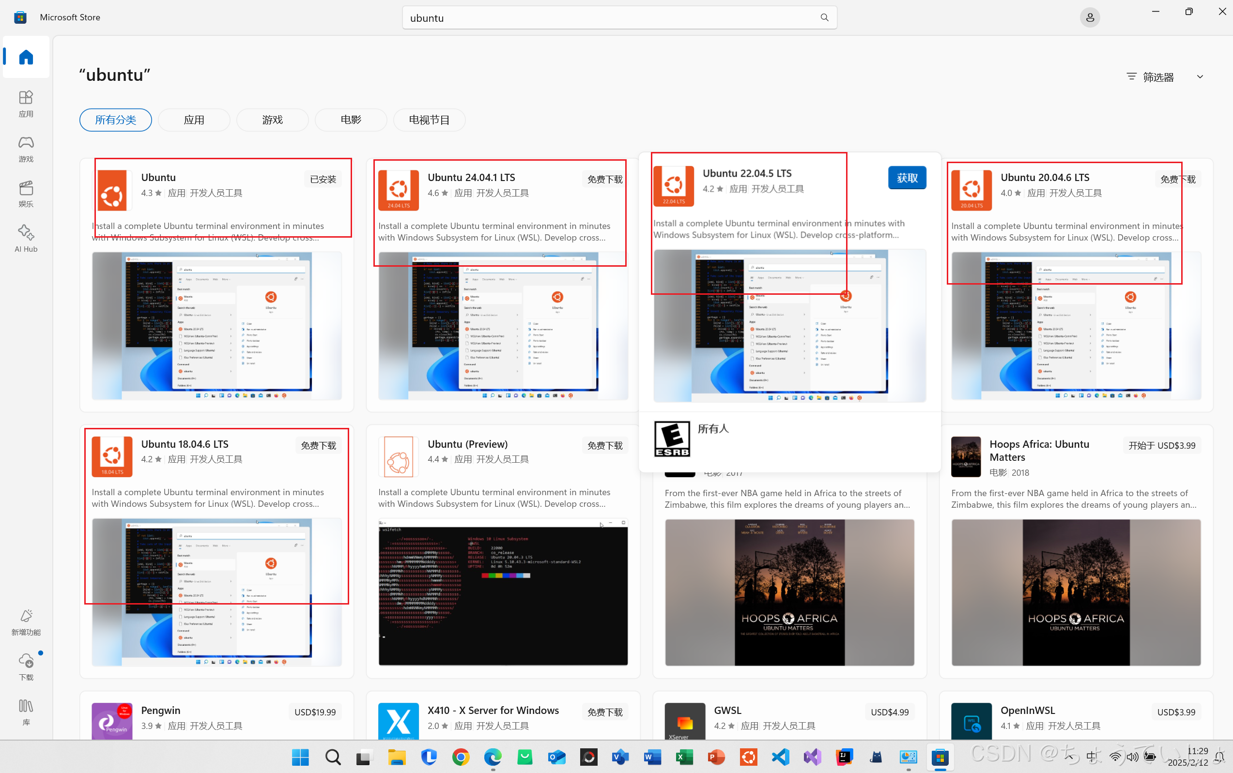This screenshot has width=1233, height=773.
Task: Open the 游戏 section in the sidebar
Action: pyautogui.click(x=26, y=149)
